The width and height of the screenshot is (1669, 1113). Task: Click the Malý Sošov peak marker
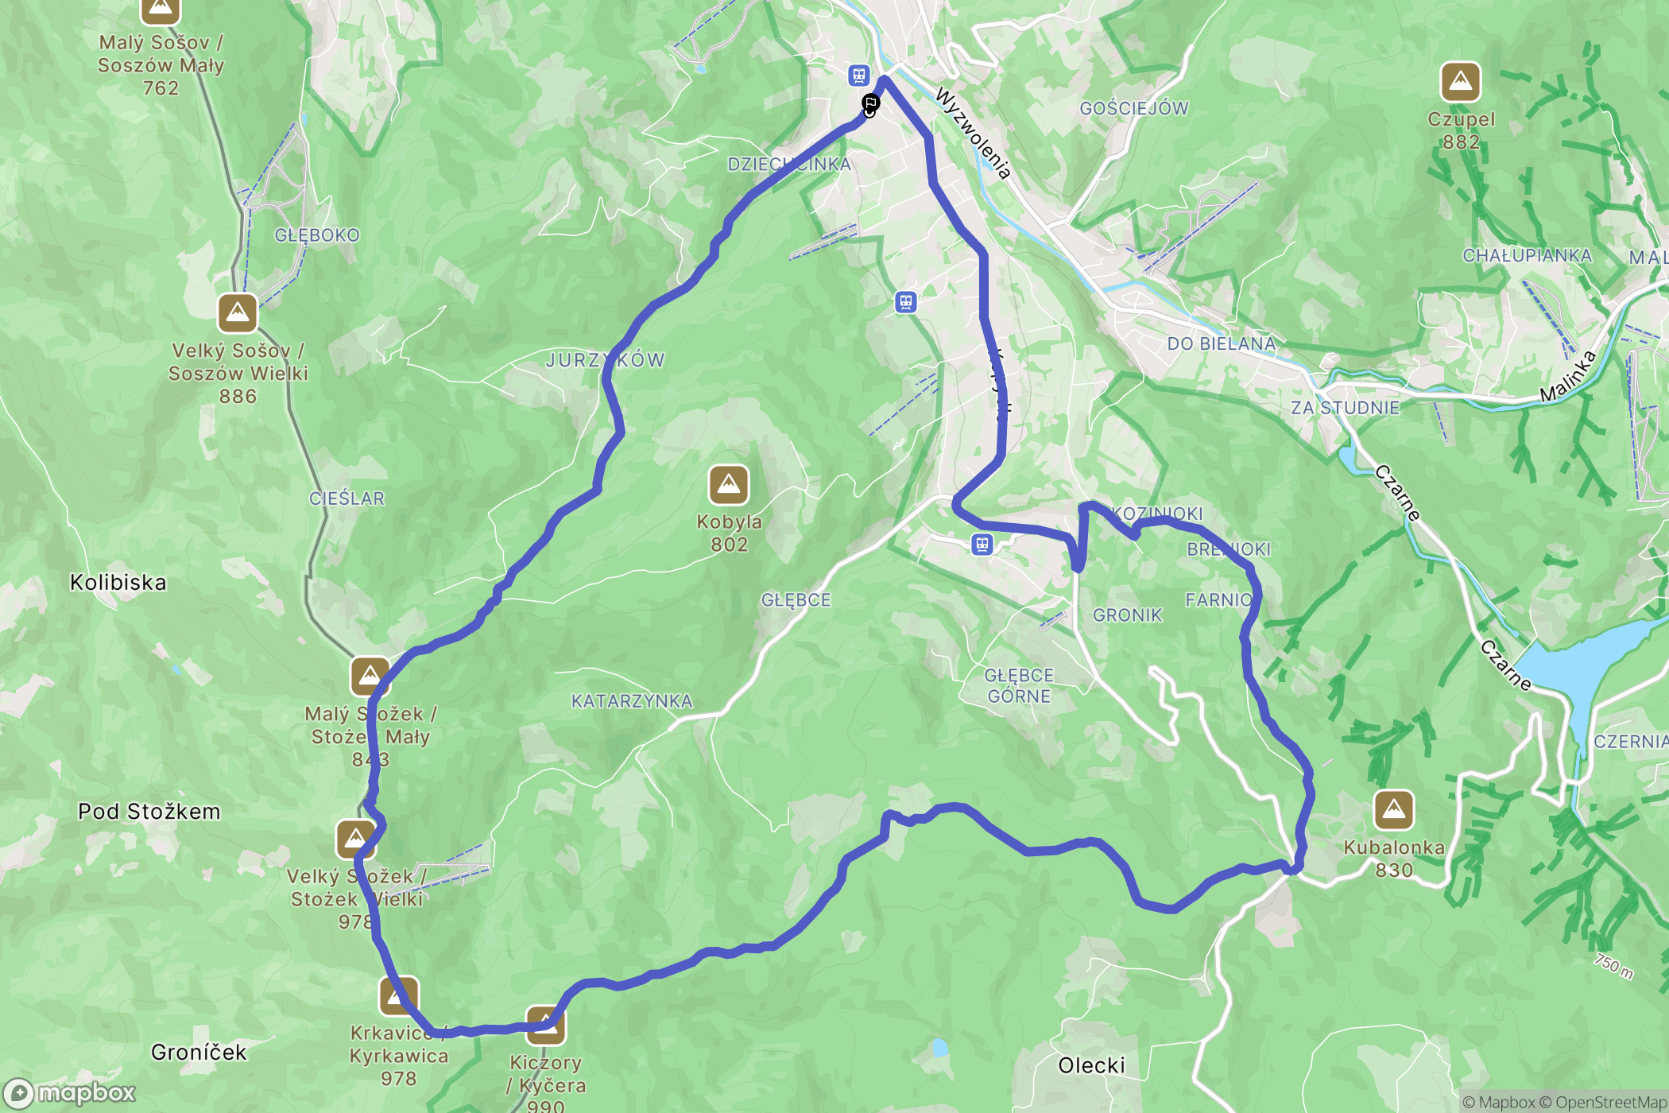[161, 8]
